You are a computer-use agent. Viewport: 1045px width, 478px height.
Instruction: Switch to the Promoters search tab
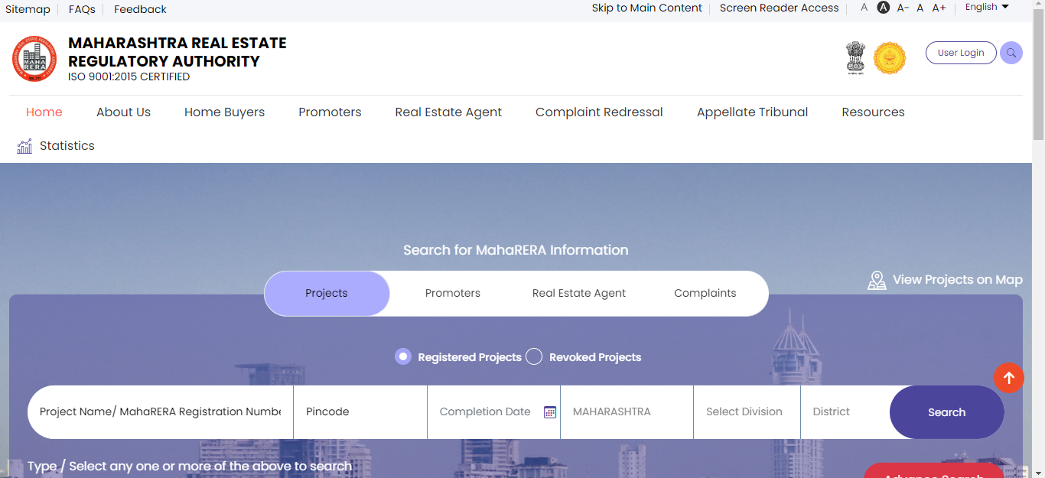tap(453, 293)
